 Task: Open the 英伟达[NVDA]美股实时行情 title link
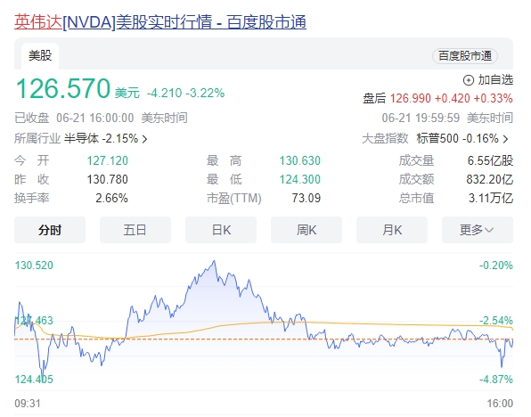point(160,22)
